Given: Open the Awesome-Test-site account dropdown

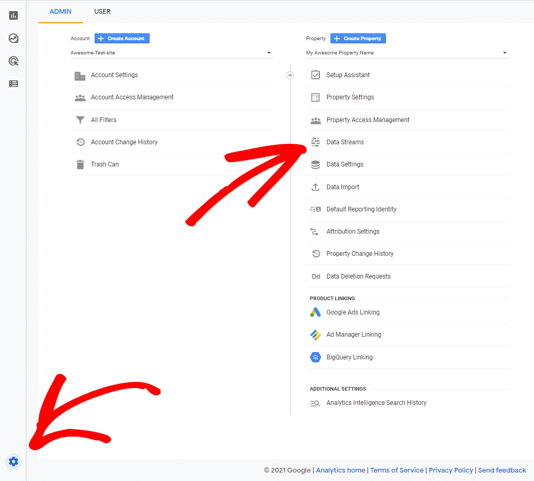Looking at the screenshot, I should pyautogui.click(x=172, y=53).
